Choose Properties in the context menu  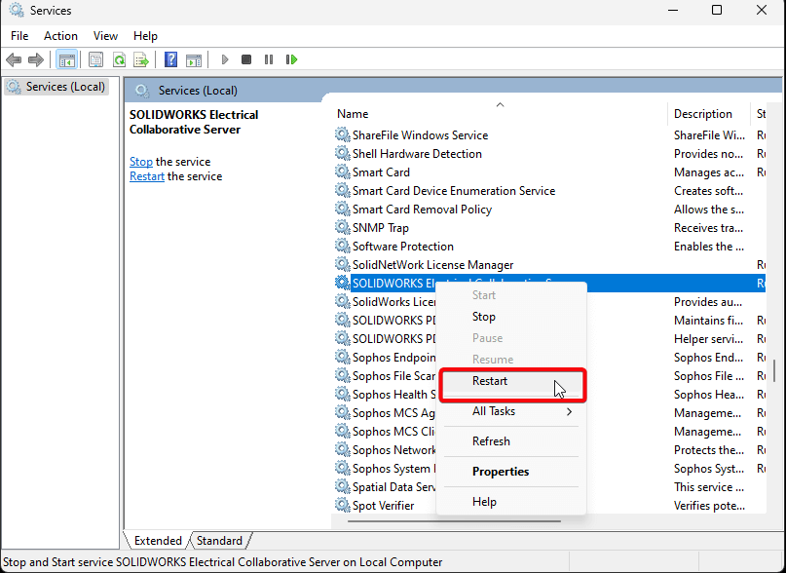(511, 472)
